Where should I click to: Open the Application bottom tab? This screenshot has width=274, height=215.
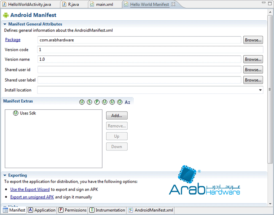pyautogui.click(x=42, y=210)
